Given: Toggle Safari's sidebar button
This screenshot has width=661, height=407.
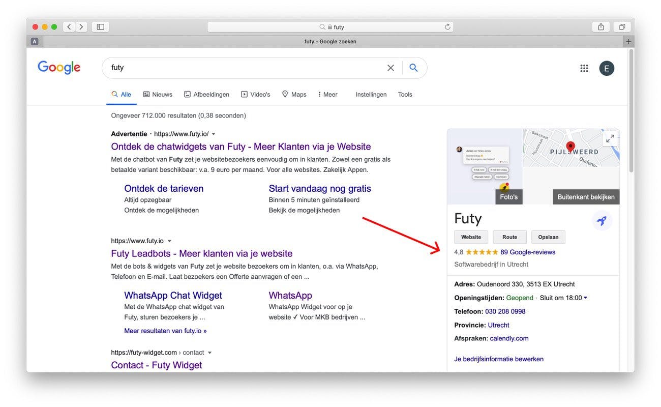Looking at the screenshot, I should click(100, 27).
